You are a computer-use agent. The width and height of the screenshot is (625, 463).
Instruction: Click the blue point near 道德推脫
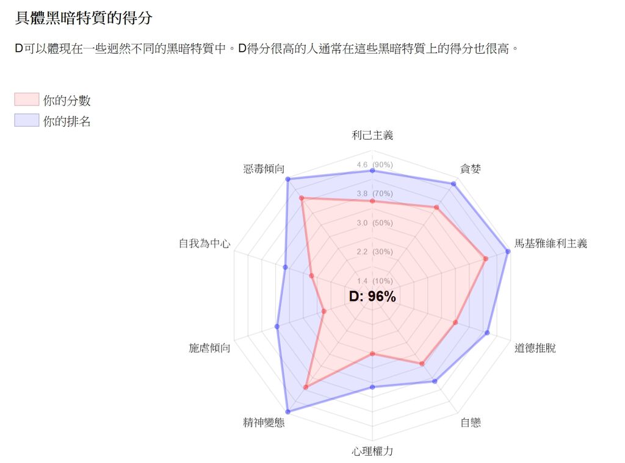click(487, 333)
